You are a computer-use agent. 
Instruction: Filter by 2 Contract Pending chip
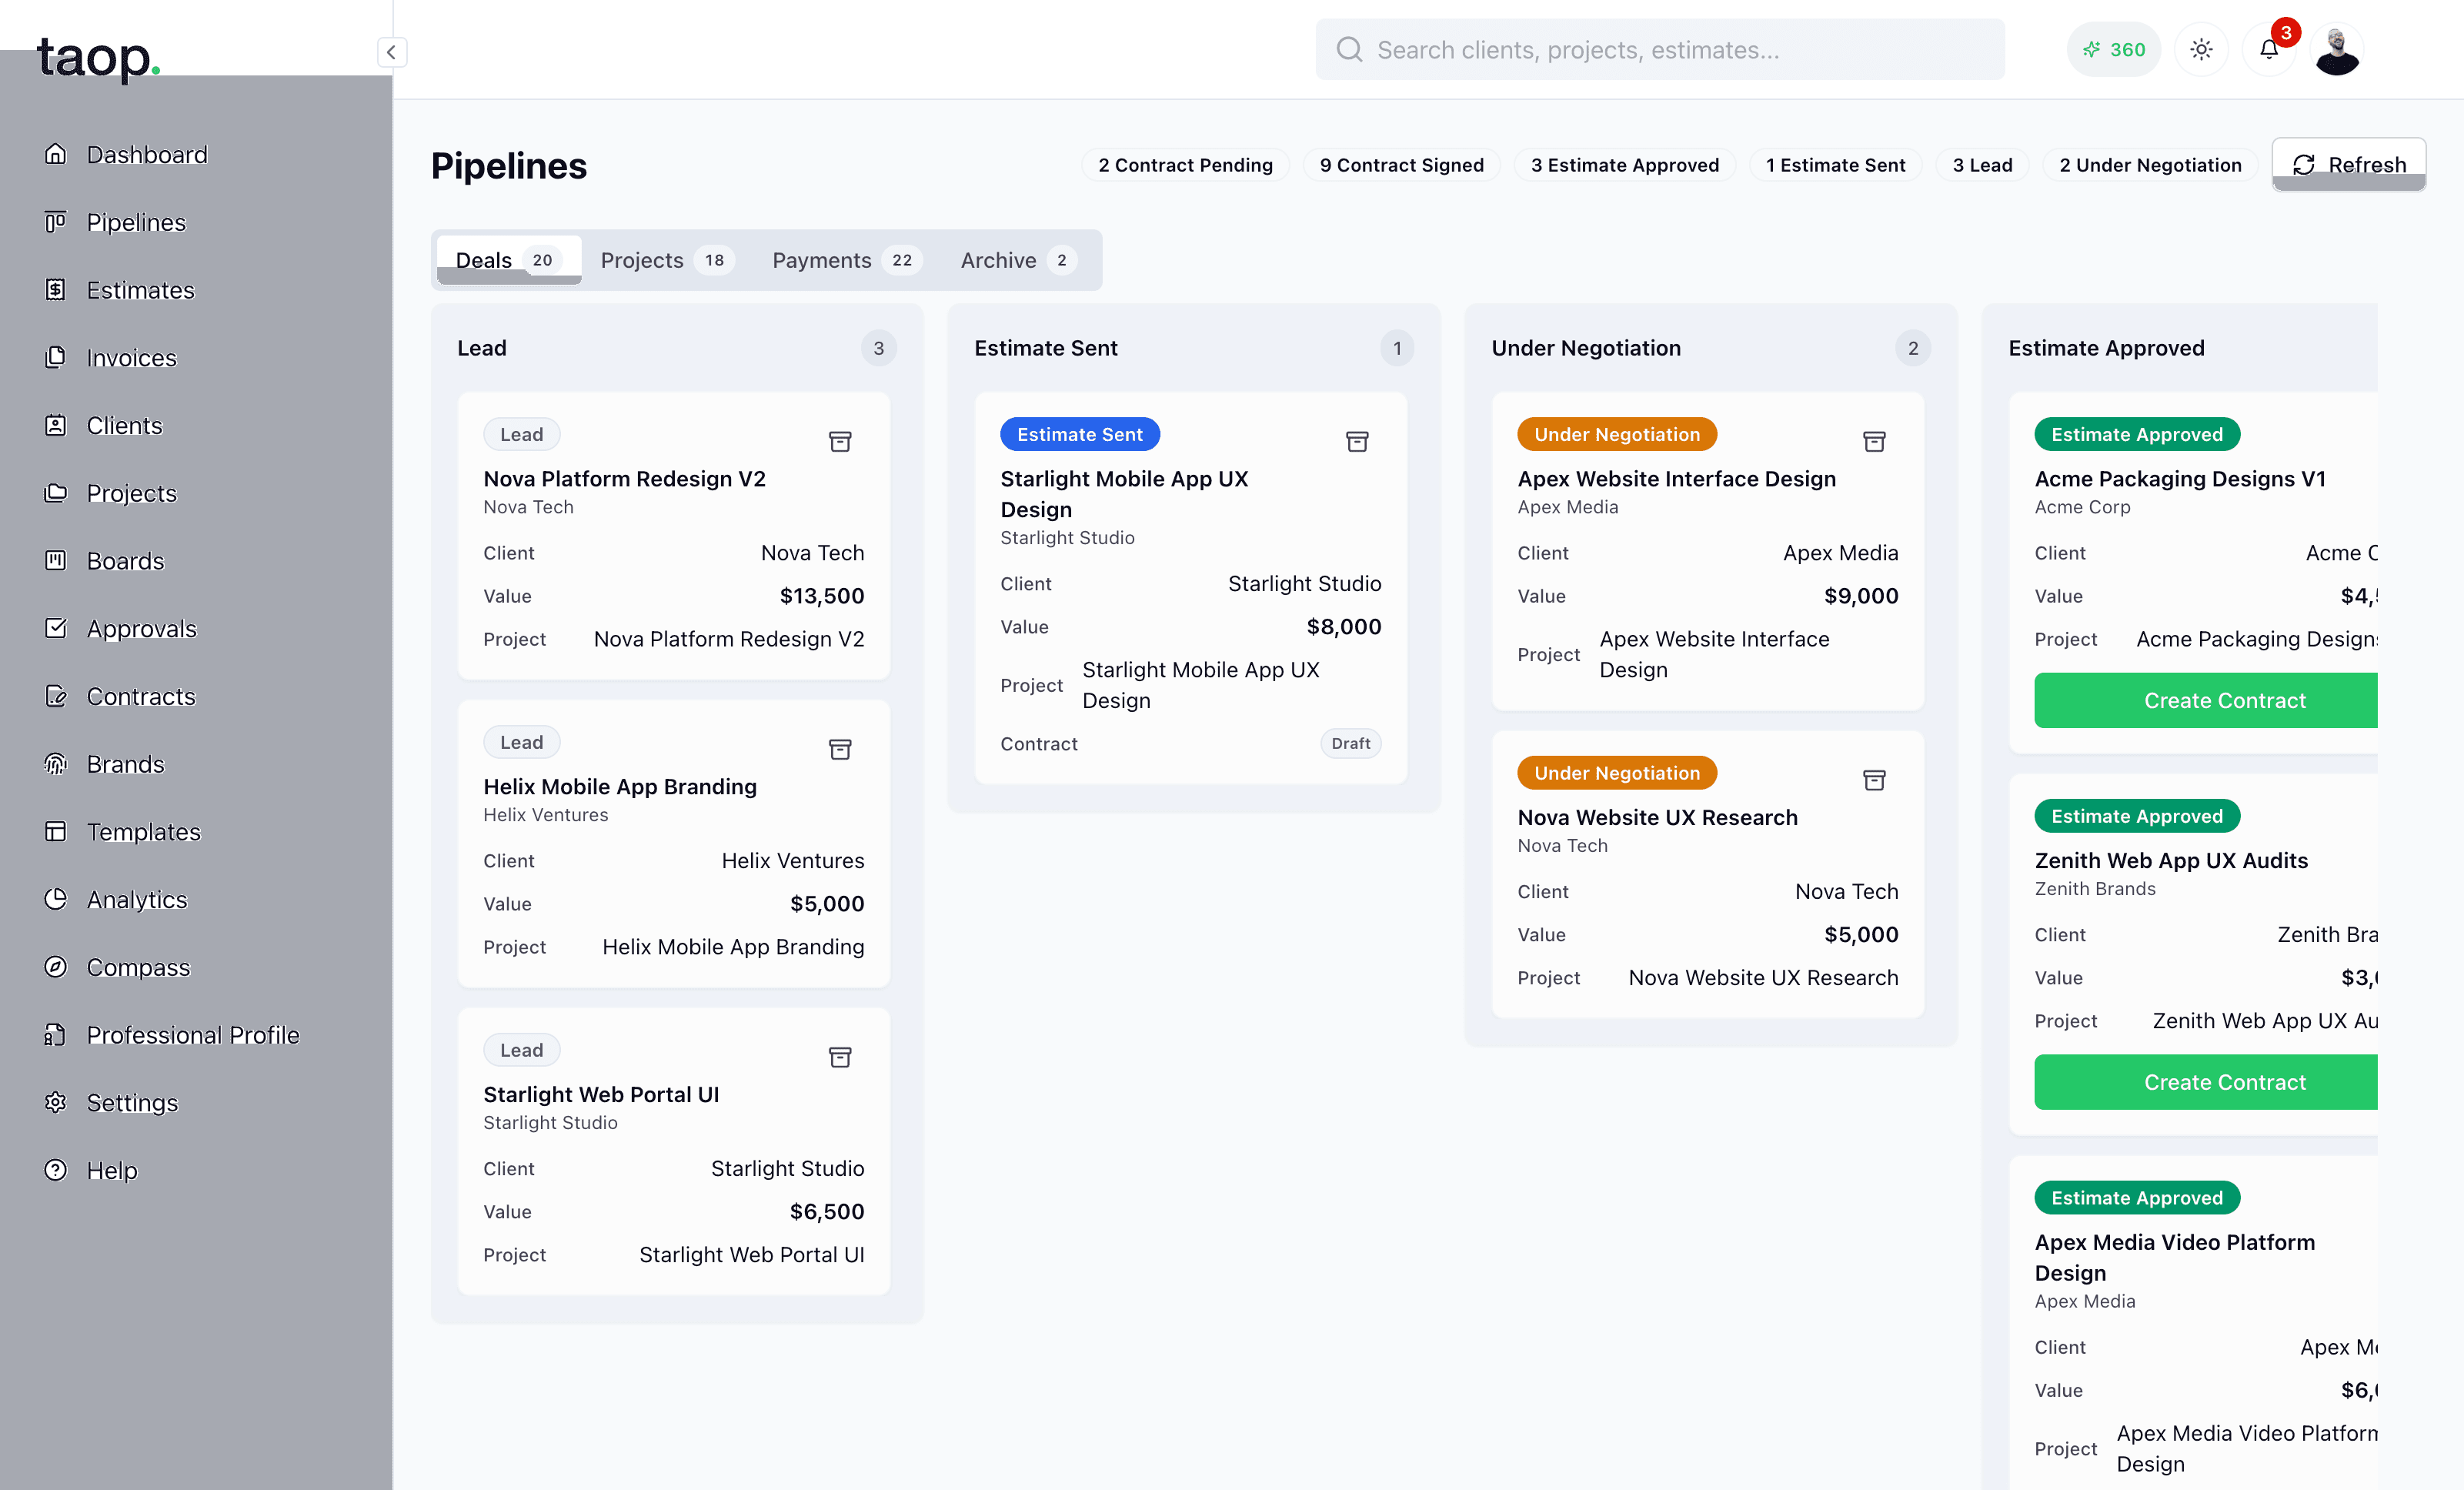(x=1185, y=165)
